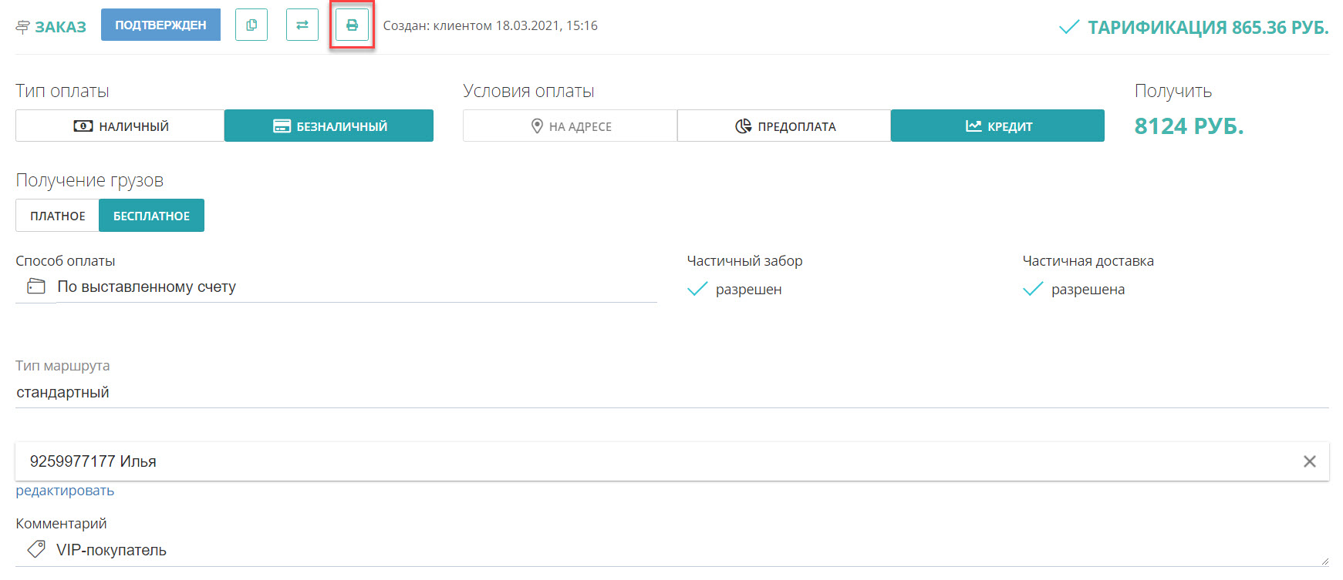Viewport: 1343px width, 580px height.
Task: Click the ЗАКАЗ heading text
Action: coord(60,27)
